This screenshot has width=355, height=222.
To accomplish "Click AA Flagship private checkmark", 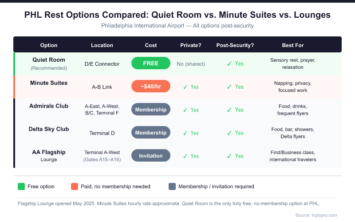I will coord(185,156).
